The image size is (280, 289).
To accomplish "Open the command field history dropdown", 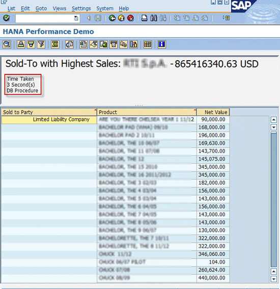I will 76,18.
